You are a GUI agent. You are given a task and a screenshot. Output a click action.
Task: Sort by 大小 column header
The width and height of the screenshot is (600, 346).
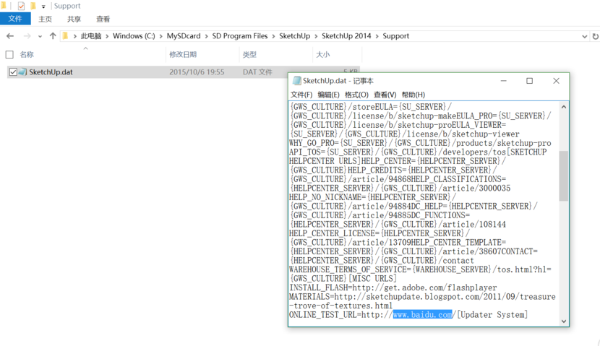point(323,55)
